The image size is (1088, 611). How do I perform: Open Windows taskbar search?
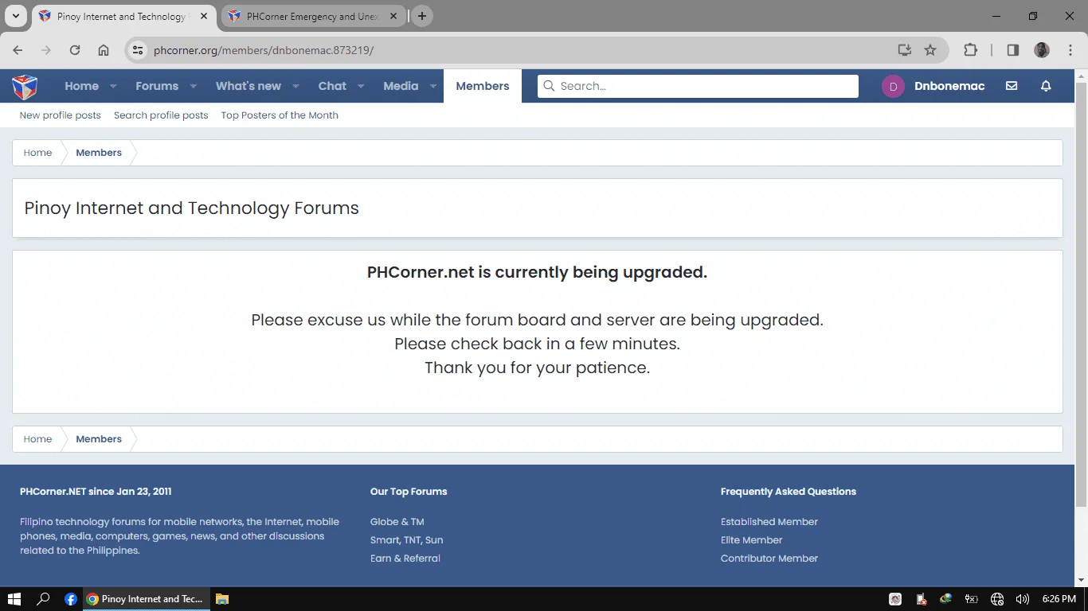44,599
